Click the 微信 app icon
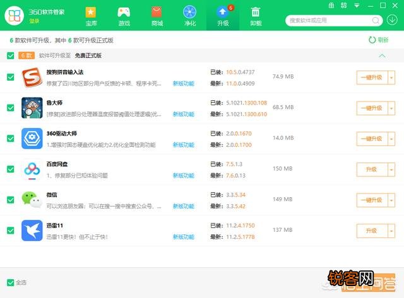This screenshot has width=404, height=298. pos(32,200)
